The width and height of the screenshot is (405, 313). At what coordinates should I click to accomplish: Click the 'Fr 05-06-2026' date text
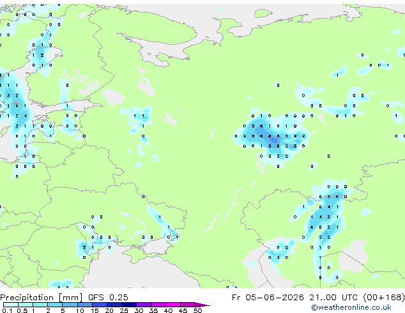268,297
